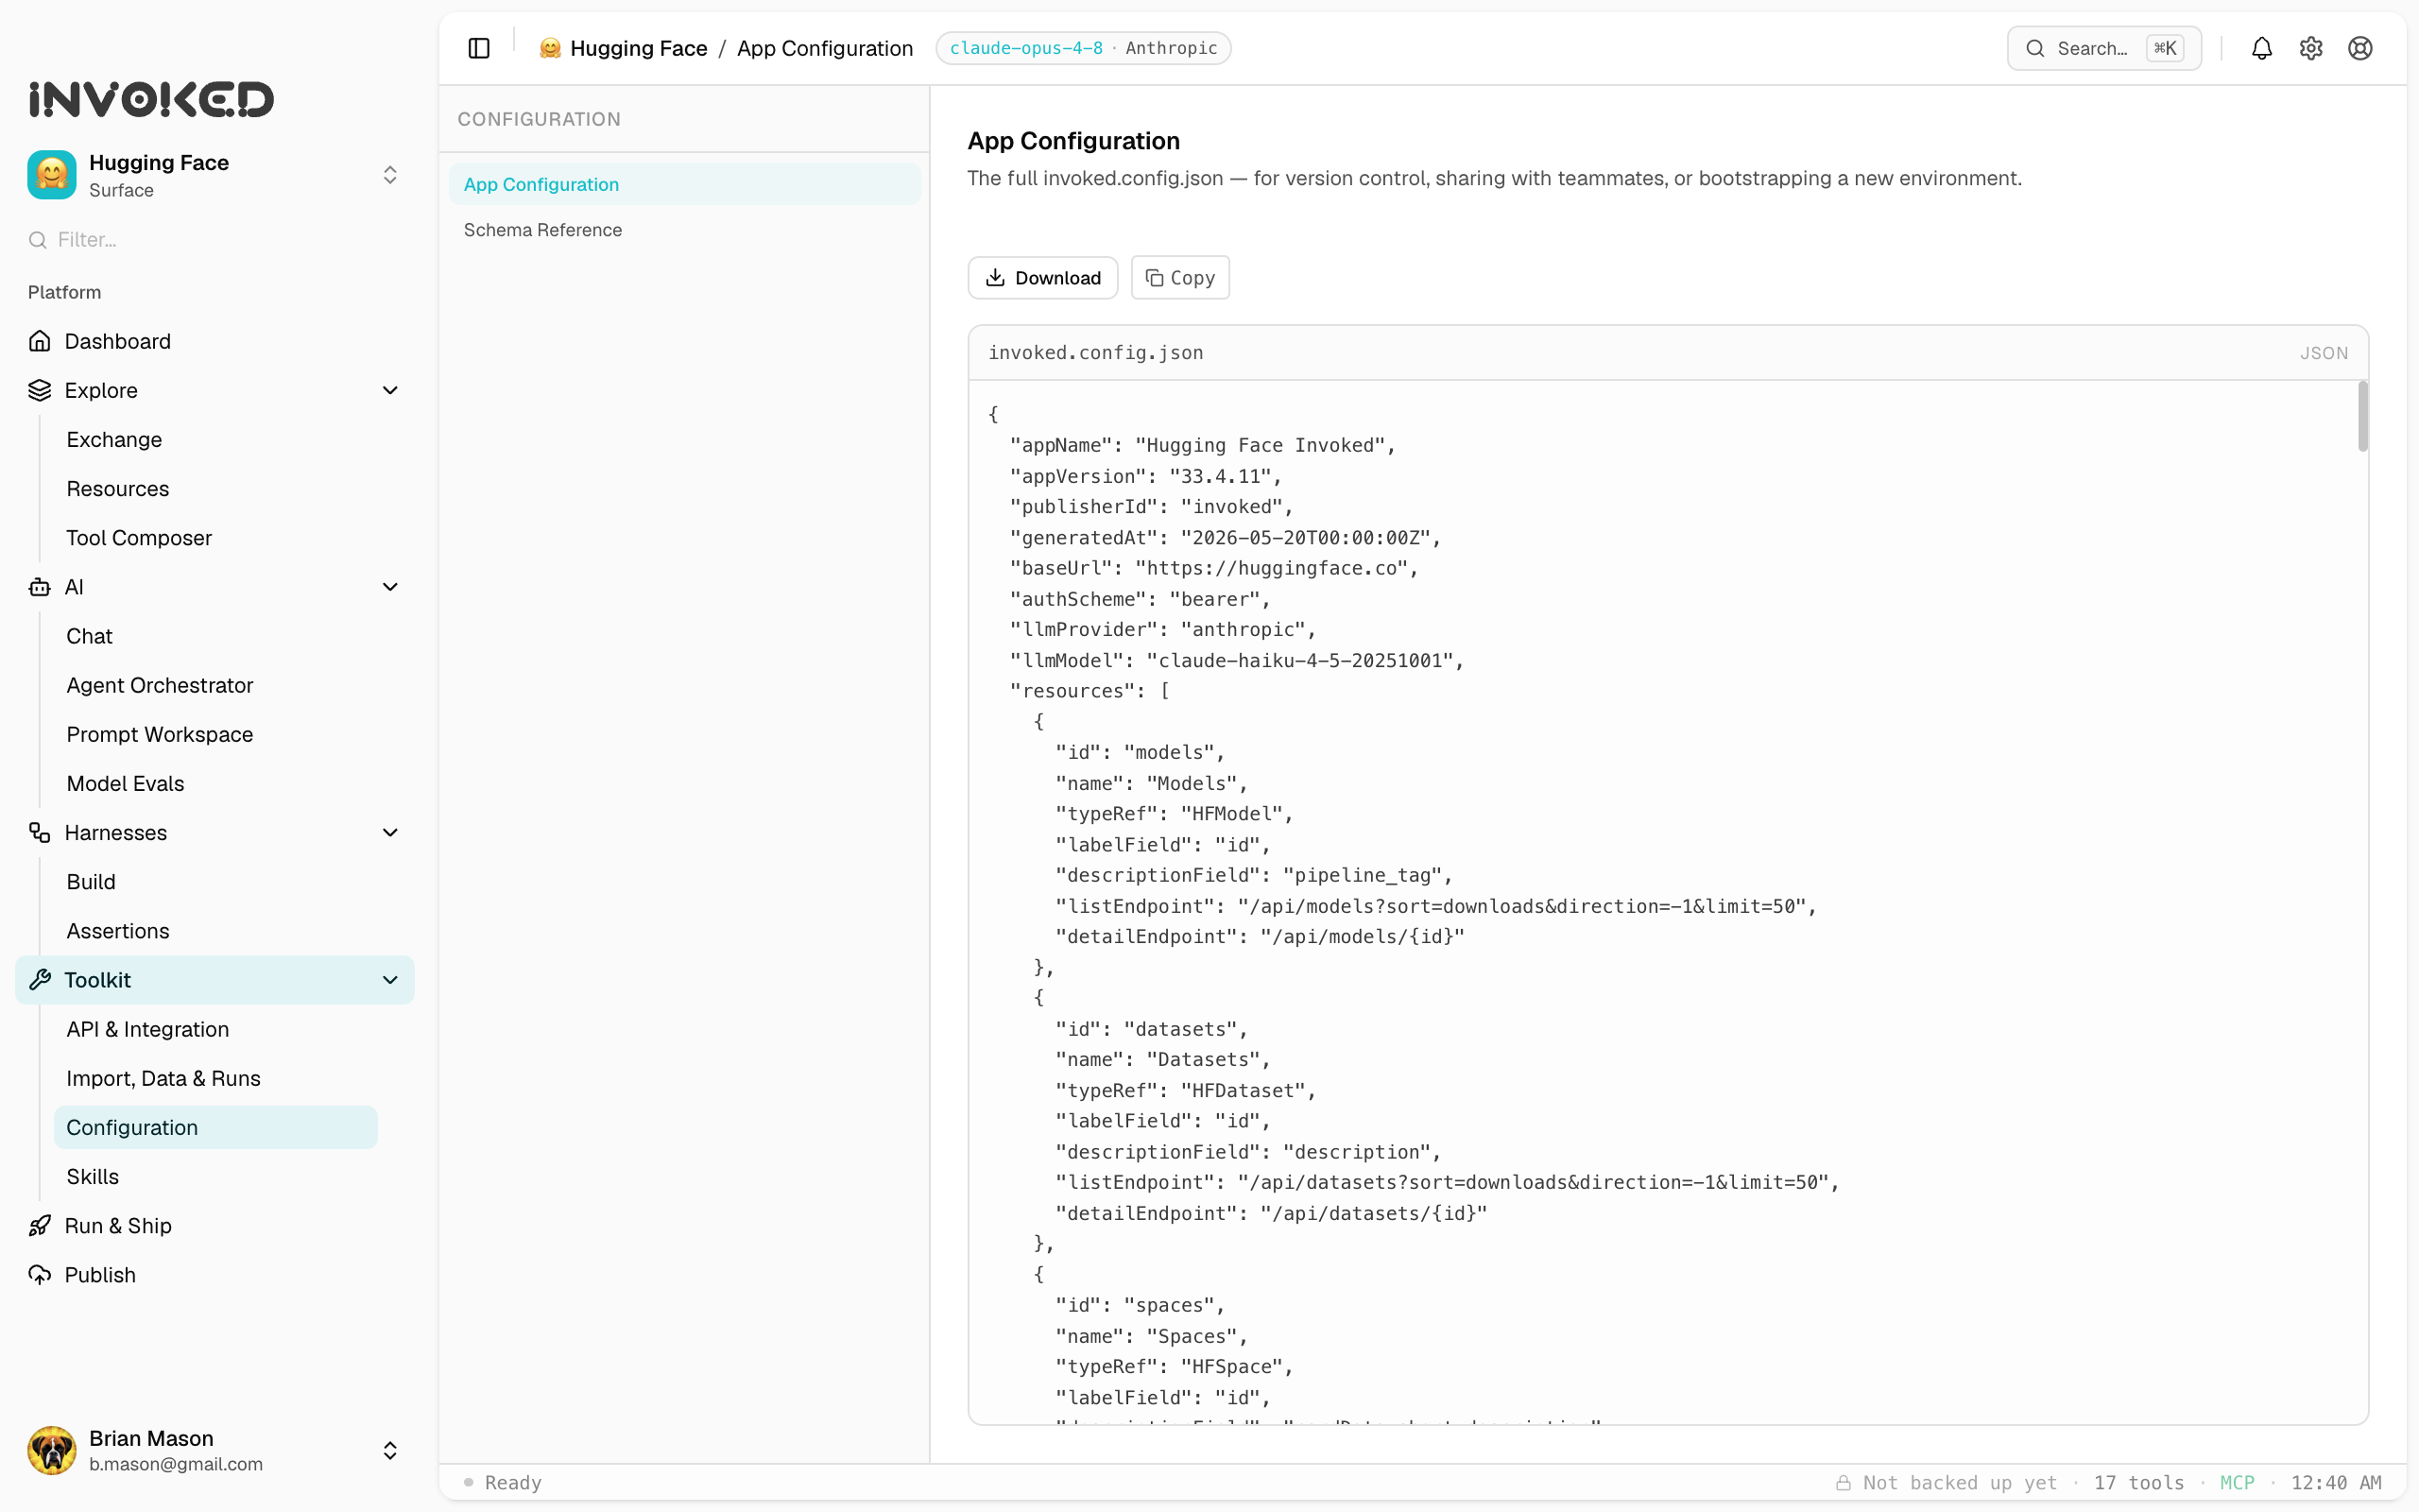Navigate to Agent Orchestrator
Image resolution: width=2419 pixels, height=1512 pixels.
pos(160,685)
